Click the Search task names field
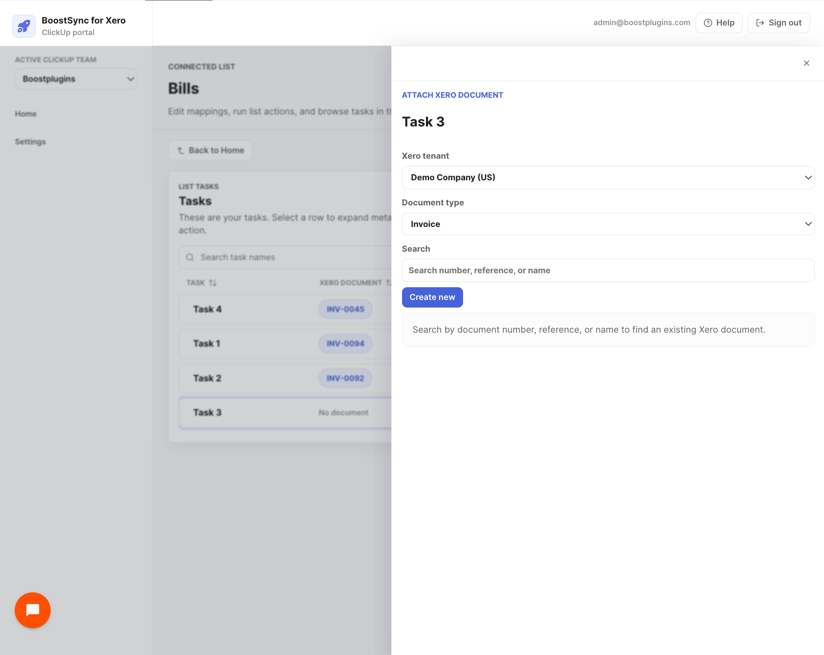 pos(285,257)
